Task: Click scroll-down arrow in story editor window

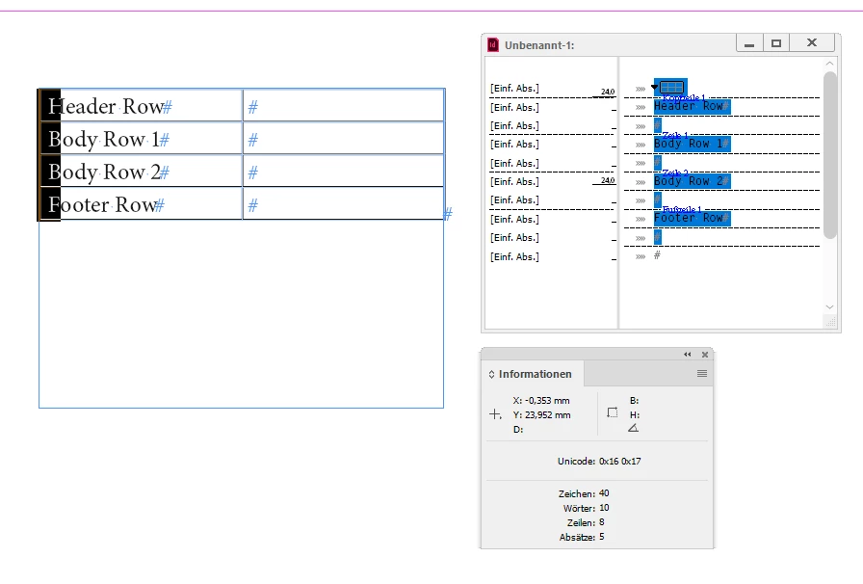Action: click(830, 306)
